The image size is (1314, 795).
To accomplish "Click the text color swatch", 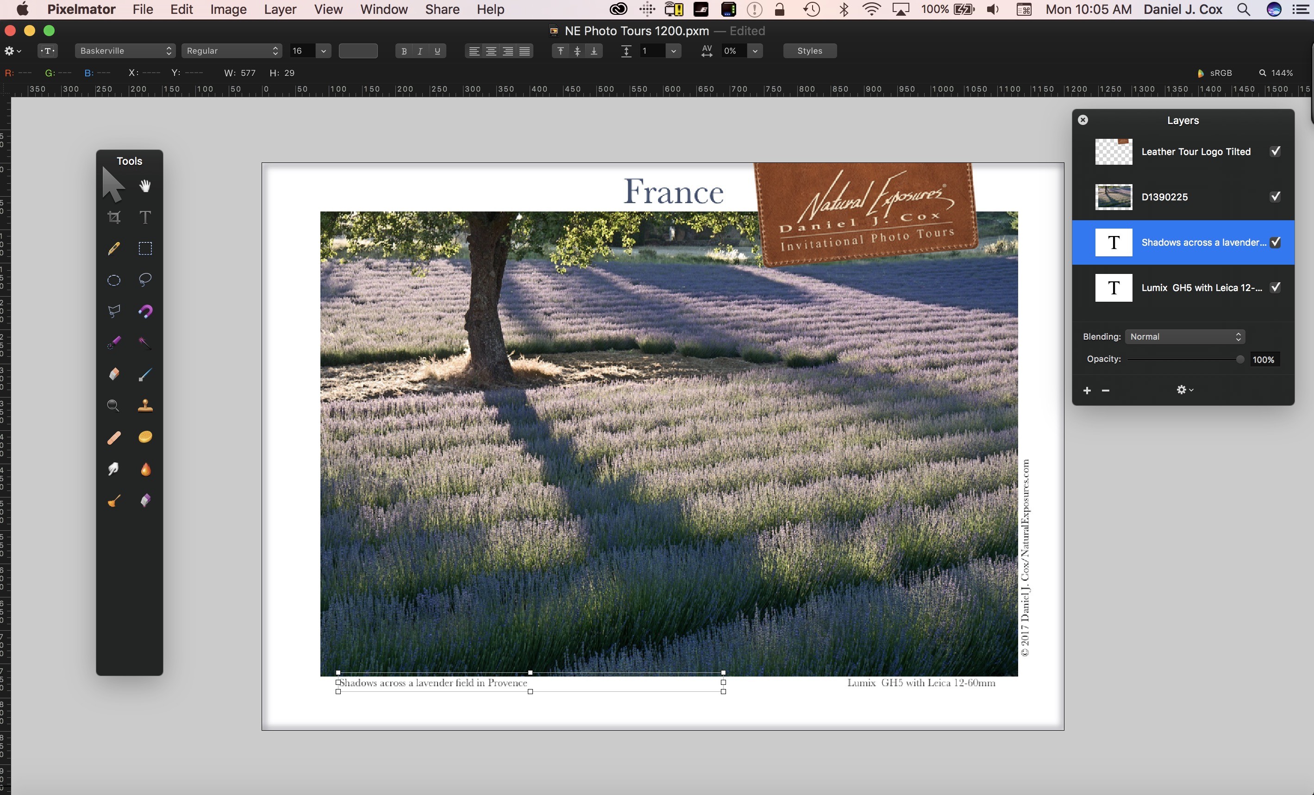I will [x=358, y=51].
